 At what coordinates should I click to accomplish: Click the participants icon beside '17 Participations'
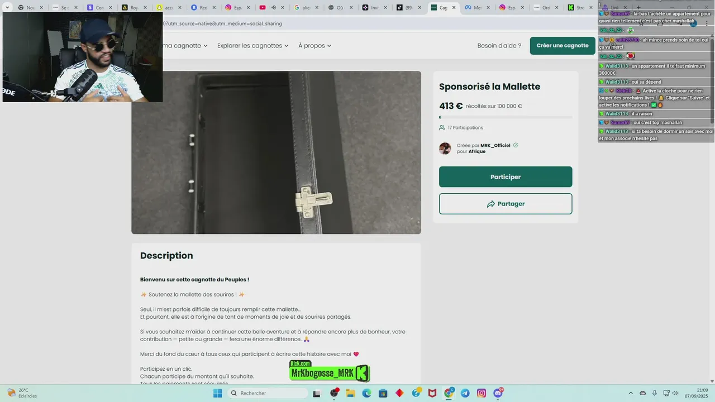pyautogui.click(x=442, y=128)
